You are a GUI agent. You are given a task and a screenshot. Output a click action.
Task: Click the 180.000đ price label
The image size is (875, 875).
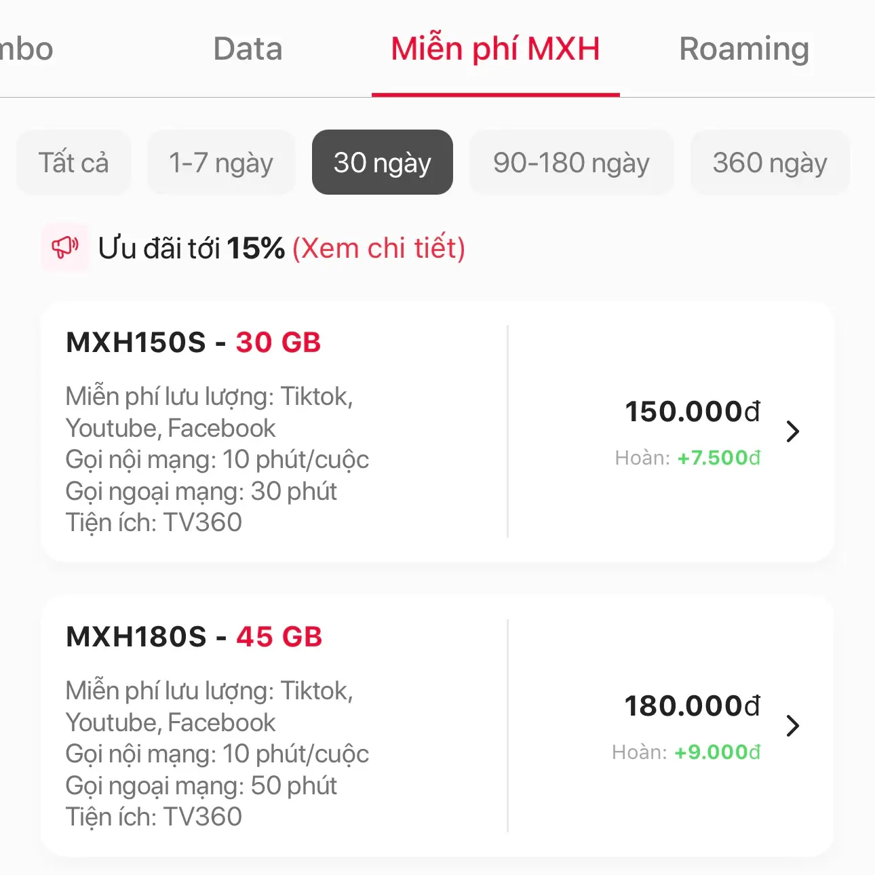pyautogui.click(x=693, y=706)
